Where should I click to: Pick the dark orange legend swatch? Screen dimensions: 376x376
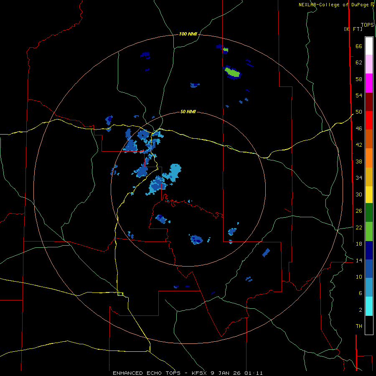[369, 139]
